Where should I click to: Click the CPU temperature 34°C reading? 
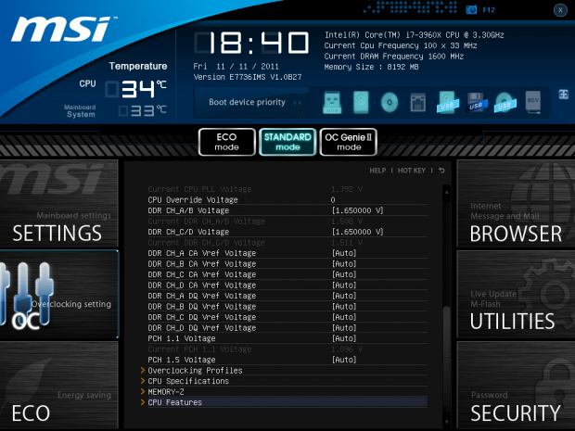click(x=135, y=89)
